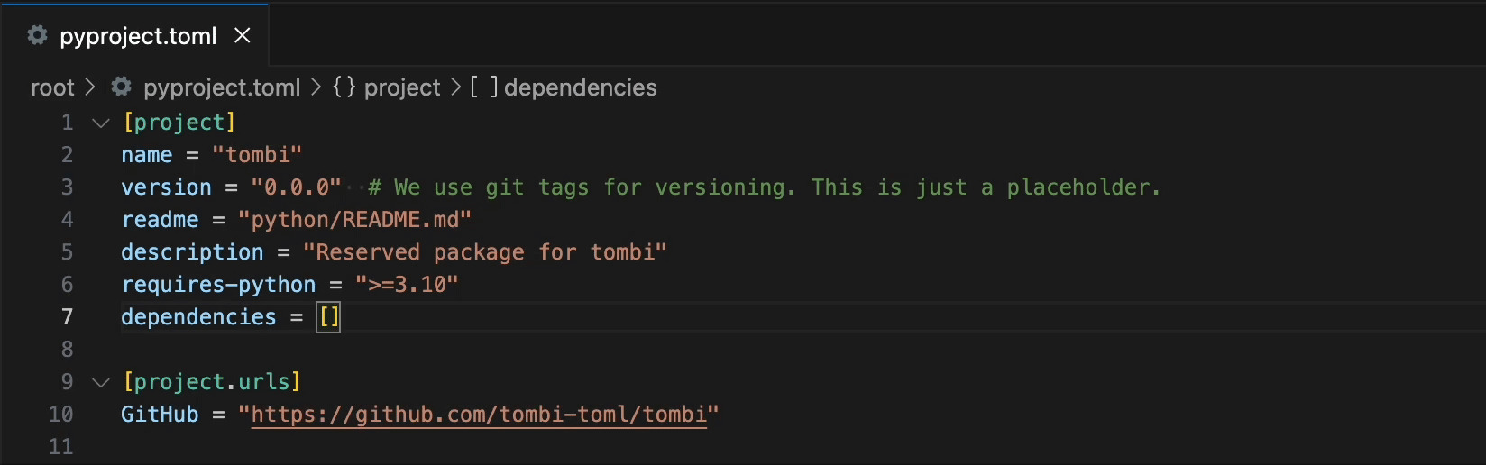Open the GitHub tombi-toml URL link

coord(478,415)
